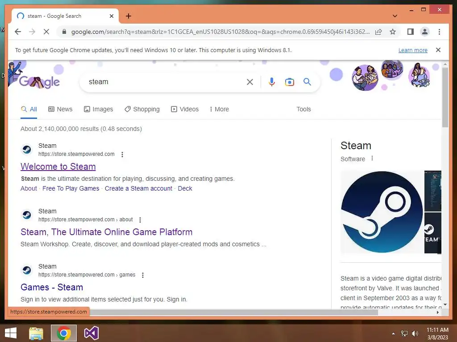
Task: Switch to the Images tab
Action: click(99, 110)
